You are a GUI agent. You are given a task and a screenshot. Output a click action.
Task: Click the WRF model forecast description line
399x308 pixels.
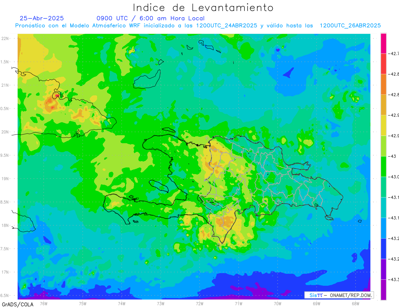click(198, 26)
